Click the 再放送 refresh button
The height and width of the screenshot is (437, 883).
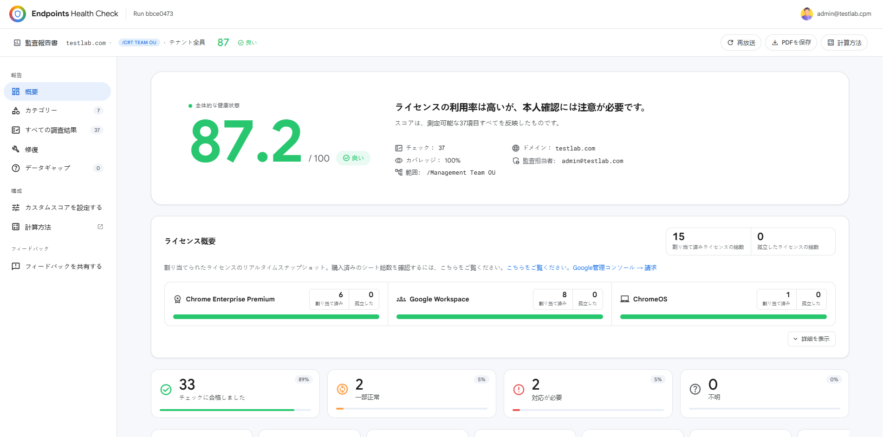click(x=741, y=43)
